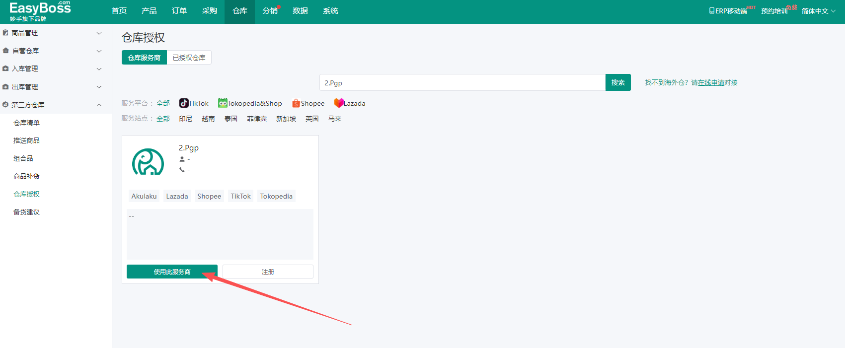The image size is (845, 348).
Task: Expand the 入库管理 menu chevron
Action: (x=99, y=69)
